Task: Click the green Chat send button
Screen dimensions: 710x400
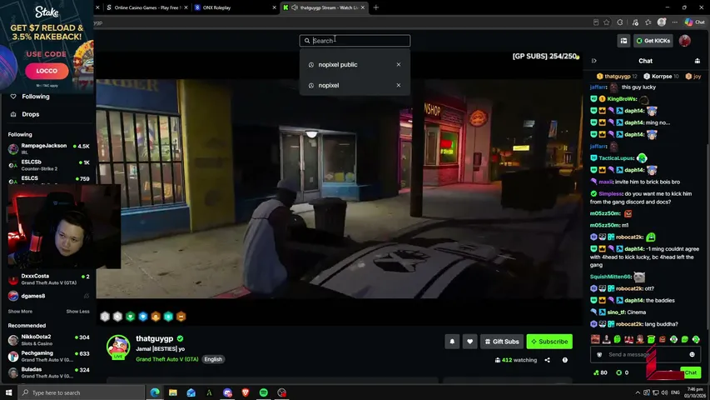Action: coord(691,372)
